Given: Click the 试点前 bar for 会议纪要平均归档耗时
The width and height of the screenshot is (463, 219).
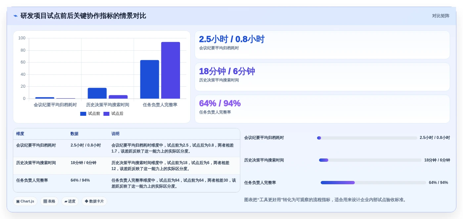Looking at the screenshot, I should 45,98.
